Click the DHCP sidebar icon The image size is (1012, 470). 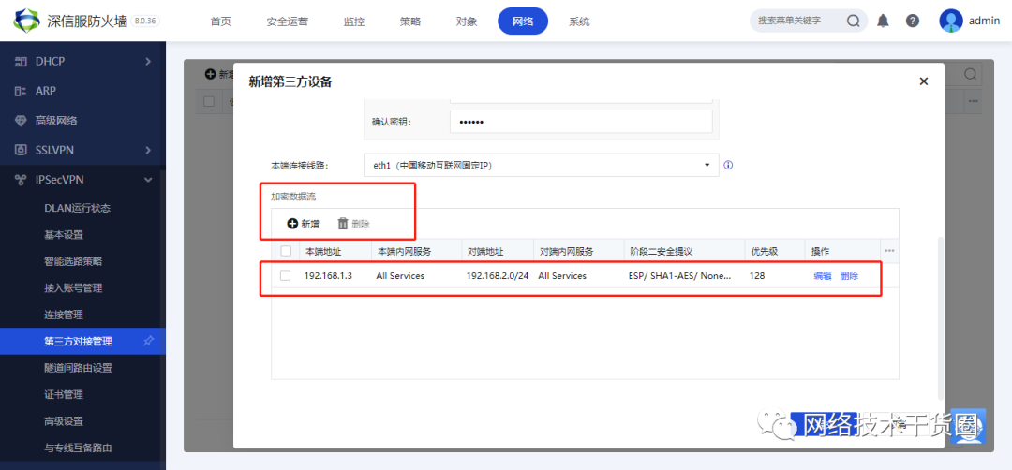click(x=21, y=62)
